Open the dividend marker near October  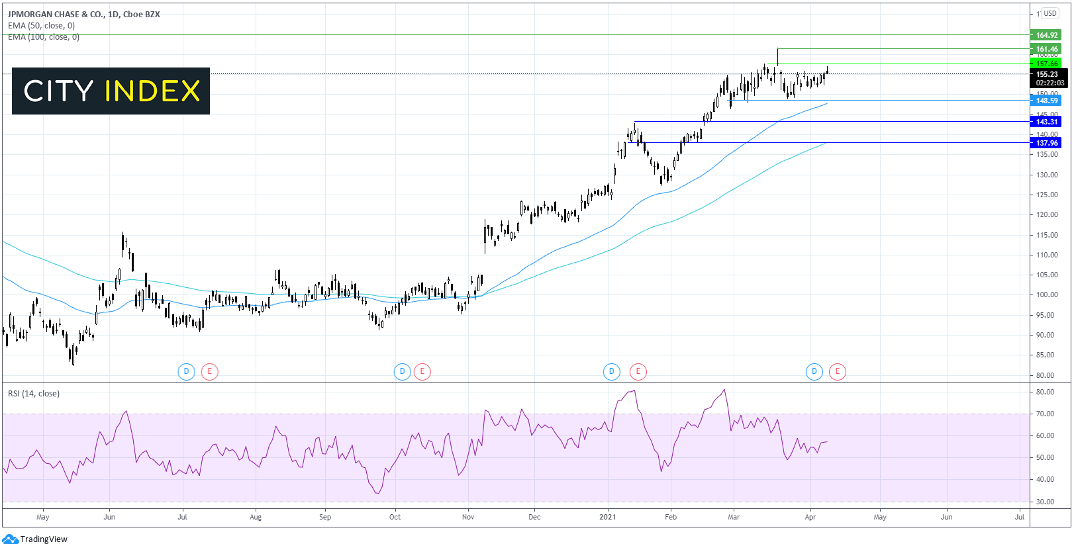(402, 371)
